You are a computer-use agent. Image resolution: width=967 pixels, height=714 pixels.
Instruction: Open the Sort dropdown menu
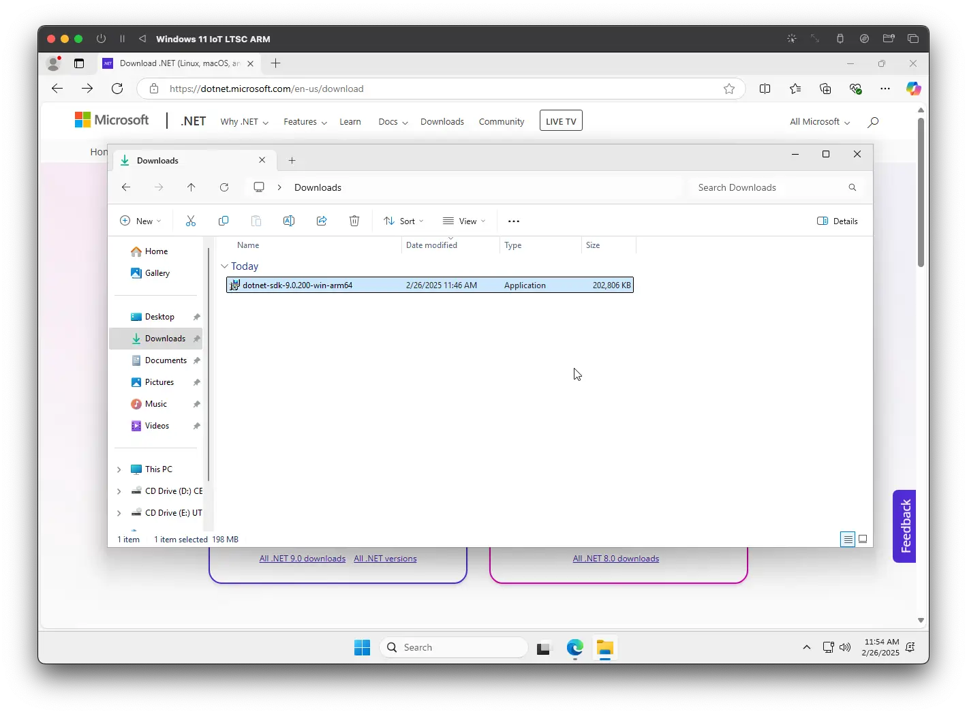pyautogui.click(x=403, y=221)
